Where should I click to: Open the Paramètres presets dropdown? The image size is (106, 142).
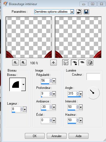tap(72, 12)
